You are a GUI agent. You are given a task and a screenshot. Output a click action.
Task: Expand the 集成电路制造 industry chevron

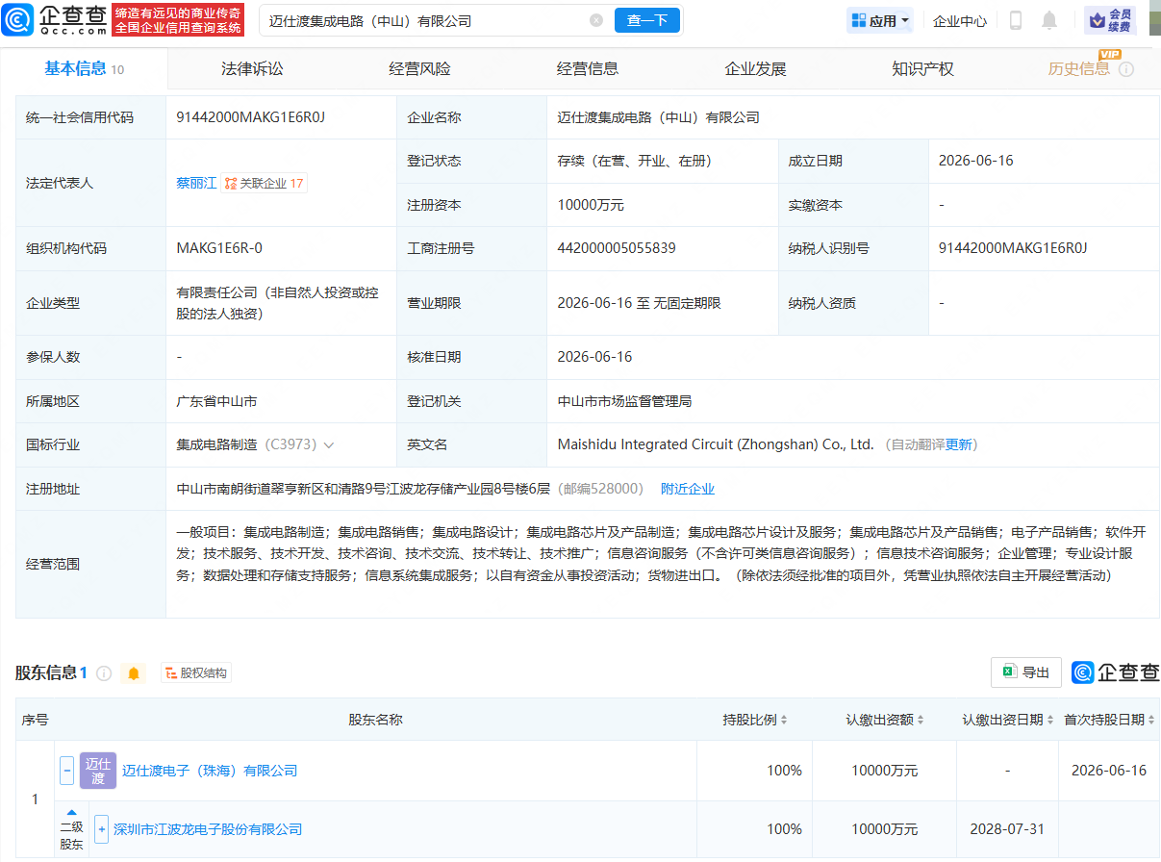coord(329,445)
